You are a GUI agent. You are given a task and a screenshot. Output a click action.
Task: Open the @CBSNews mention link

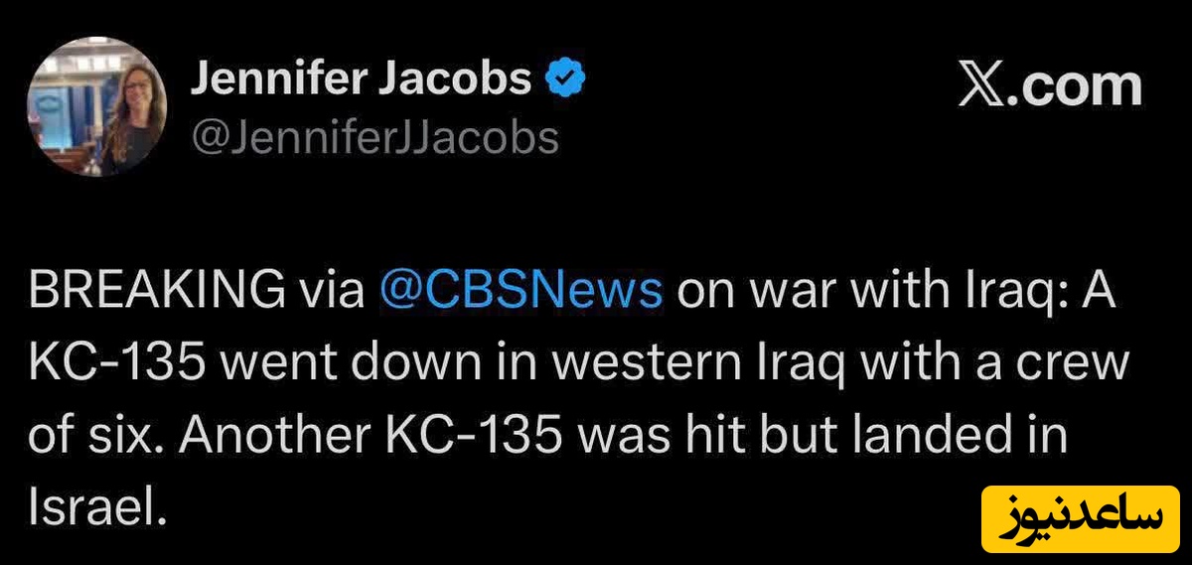pyautogui.click(x=521, y=290)
